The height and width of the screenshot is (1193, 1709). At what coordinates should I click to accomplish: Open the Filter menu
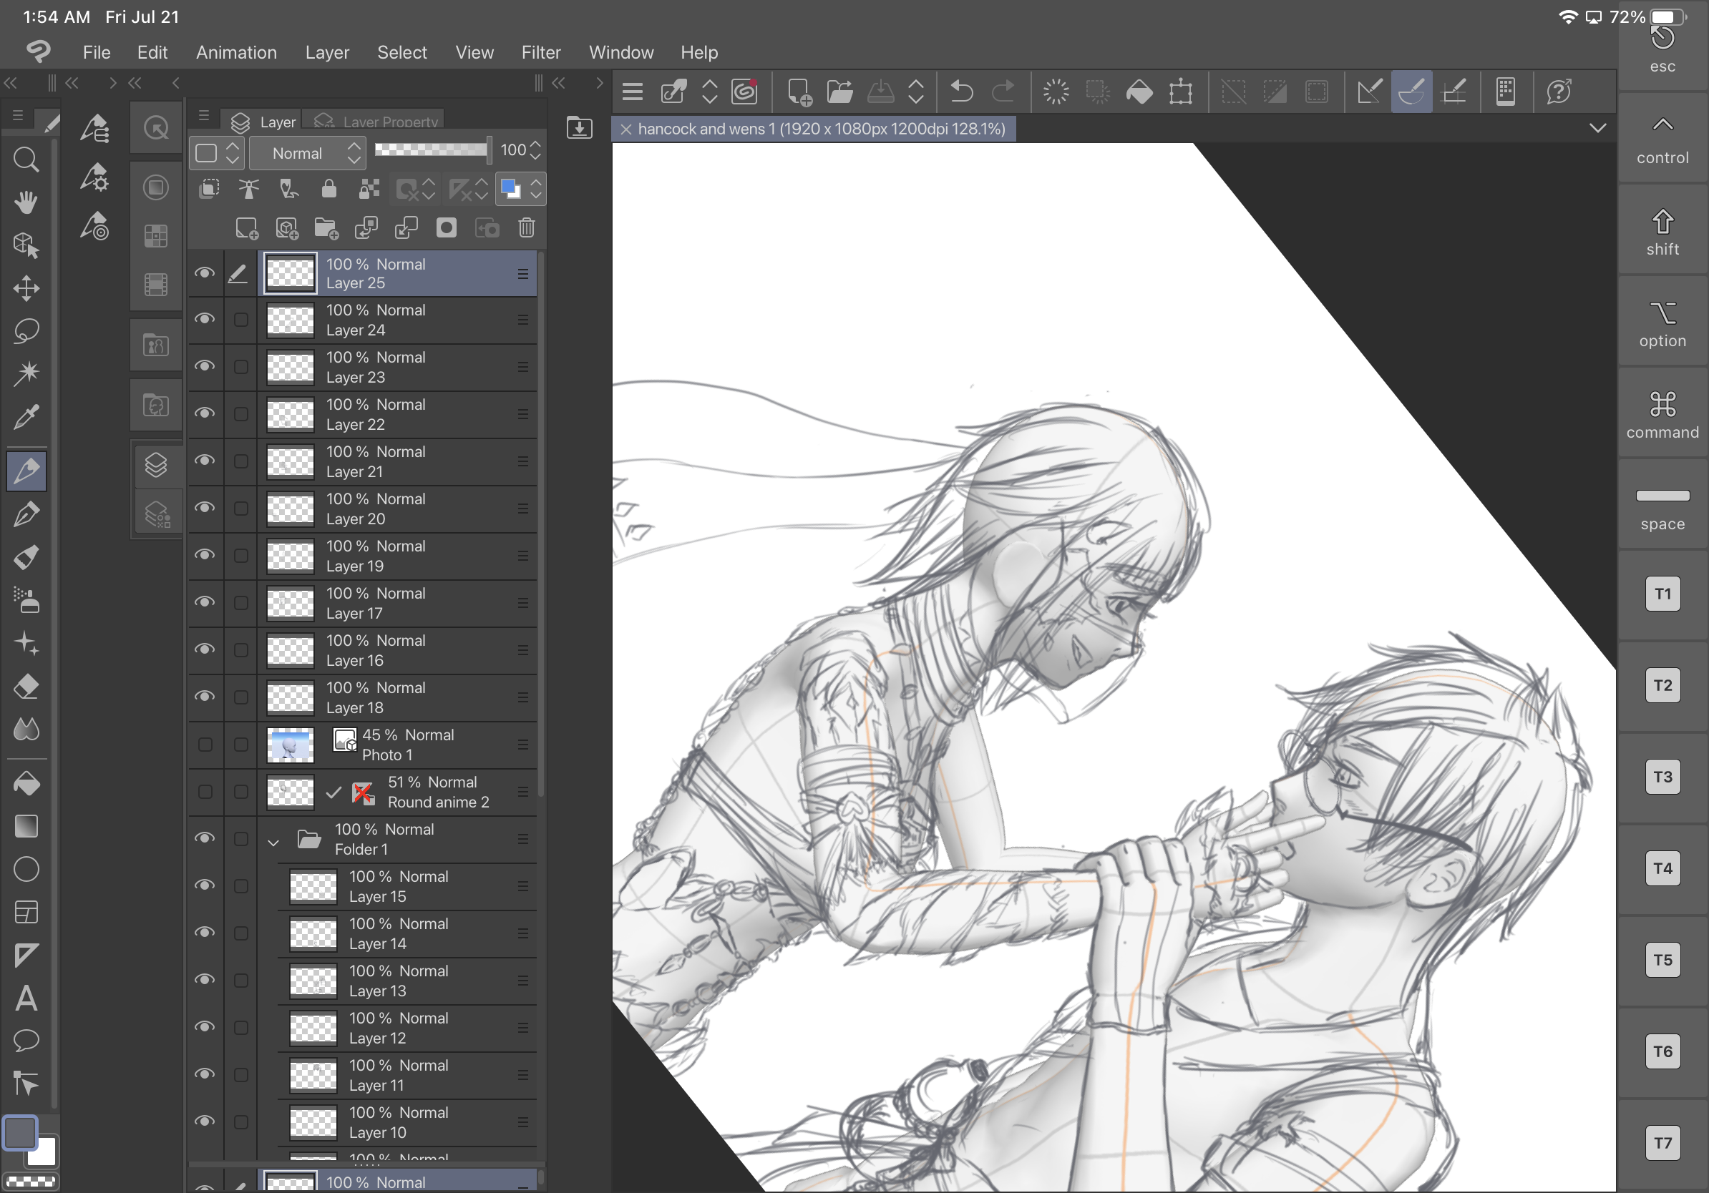540,53
